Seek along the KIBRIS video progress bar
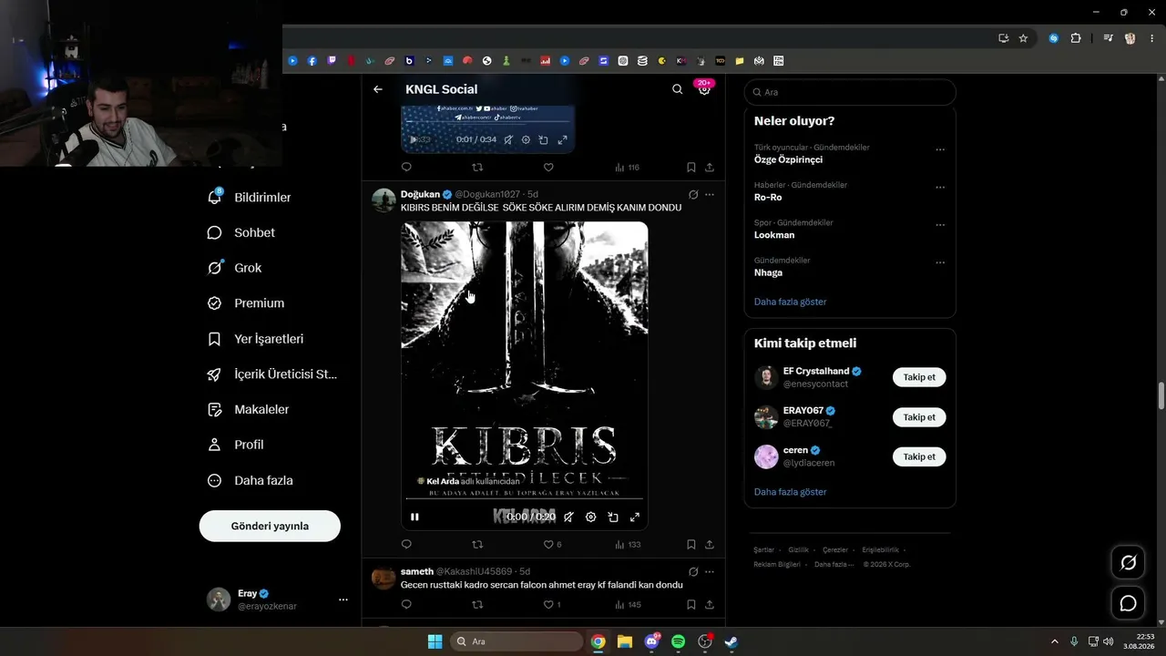The height and width of the screenshot is (656, 1166). (x=525, y=499)
